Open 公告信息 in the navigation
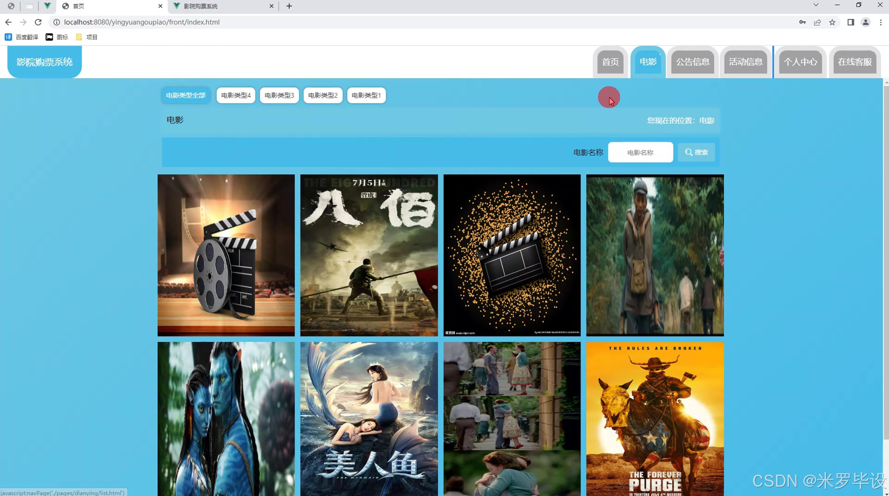Viewport: 889px width, 496px height. point(693,62)
